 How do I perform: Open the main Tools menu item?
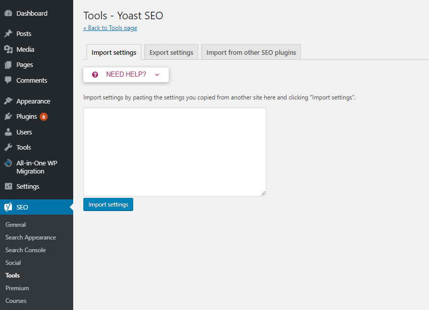(x=37, y=148)
